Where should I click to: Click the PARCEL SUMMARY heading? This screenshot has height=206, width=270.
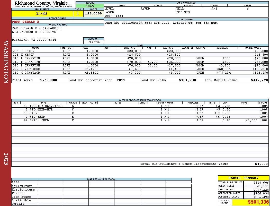(x=243, y=178)
